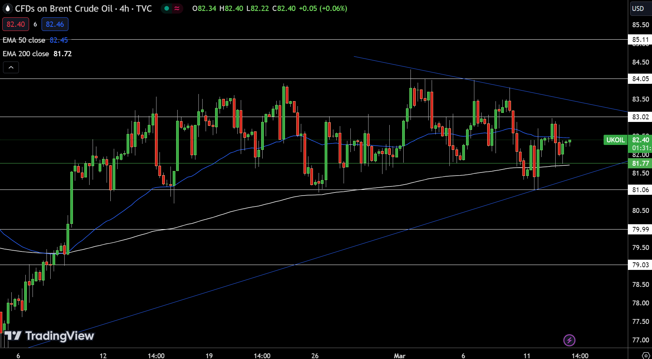Click the 83.02 horizontal line price label
This screenshot has width=652, height=359.
click(640, 117)
